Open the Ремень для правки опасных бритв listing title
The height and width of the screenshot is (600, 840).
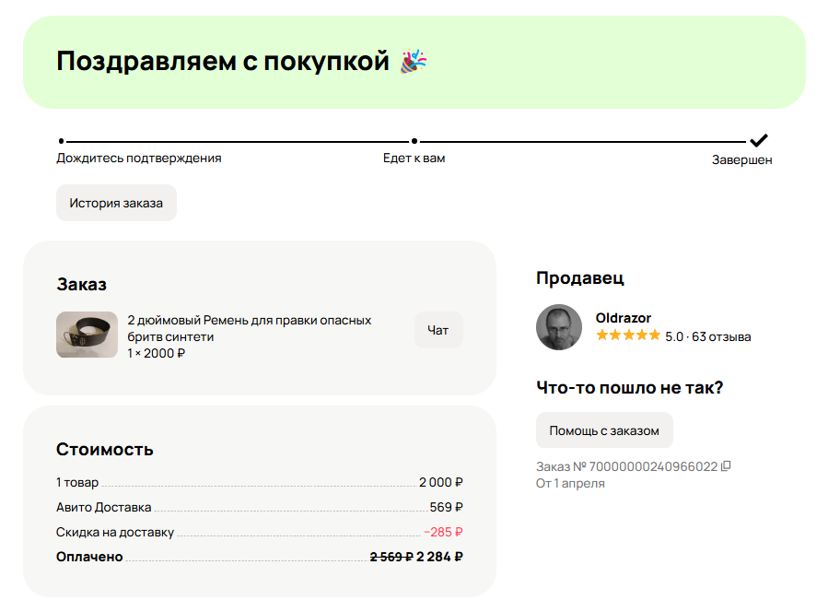tap(249, 328)
